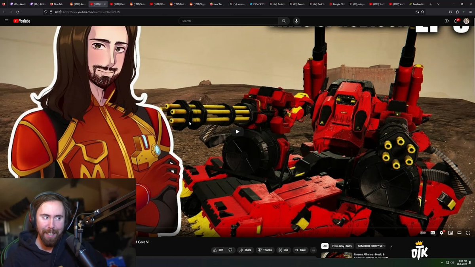
Task: Open a new tab with the plus button
Action: (431, 4)
